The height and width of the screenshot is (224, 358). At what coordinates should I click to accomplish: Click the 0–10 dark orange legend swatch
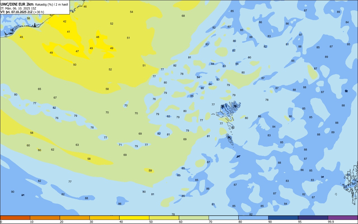(x=15, y=218)
